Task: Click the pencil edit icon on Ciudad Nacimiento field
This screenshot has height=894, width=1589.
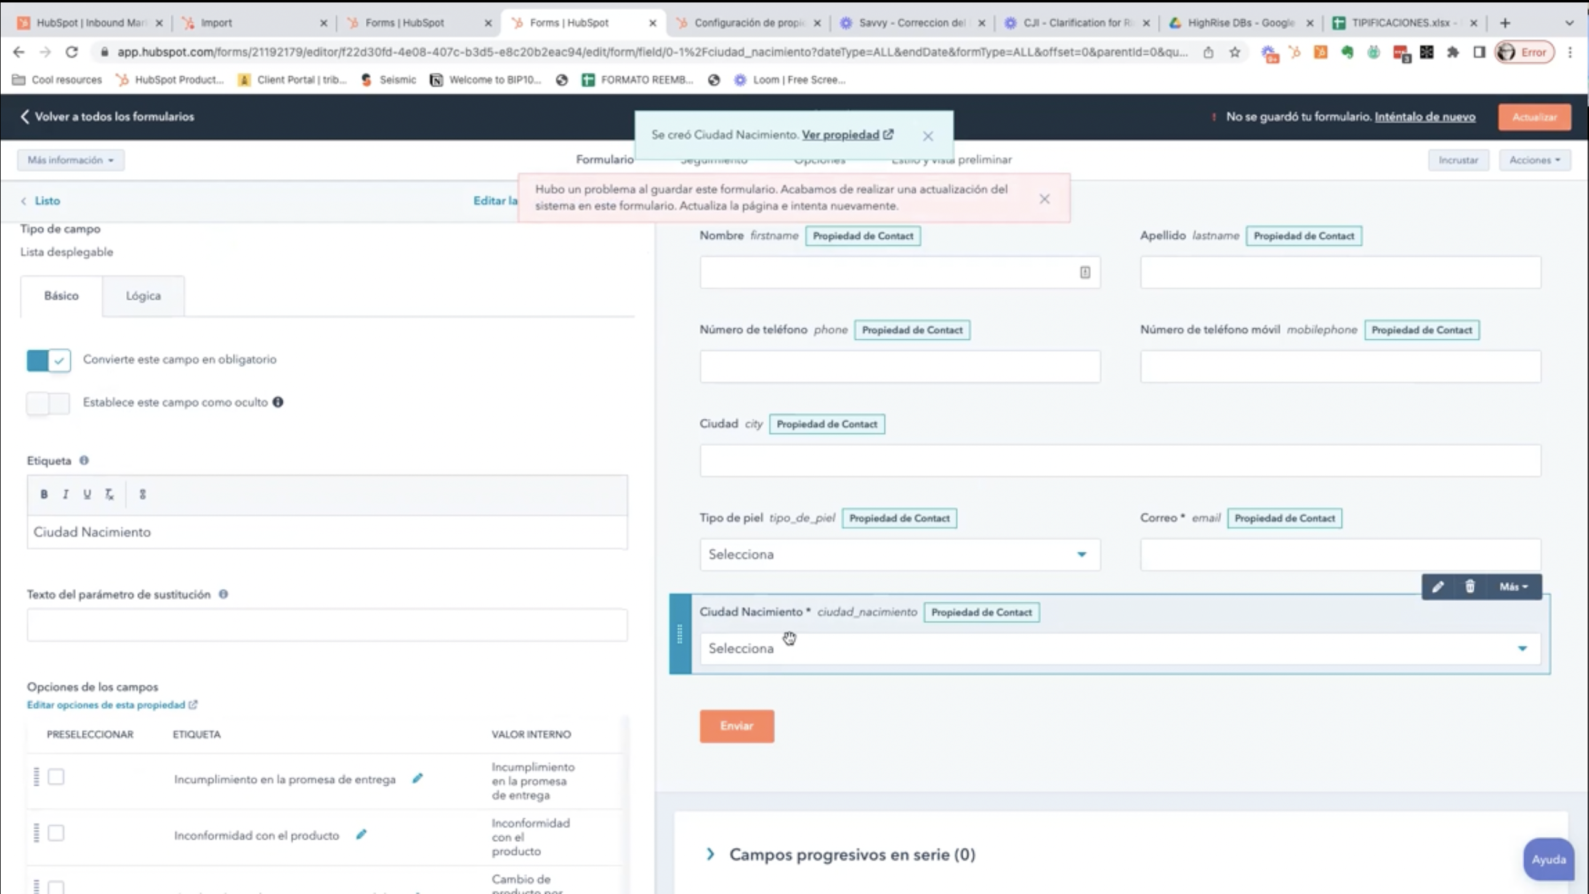Action: coord(1438,586)
